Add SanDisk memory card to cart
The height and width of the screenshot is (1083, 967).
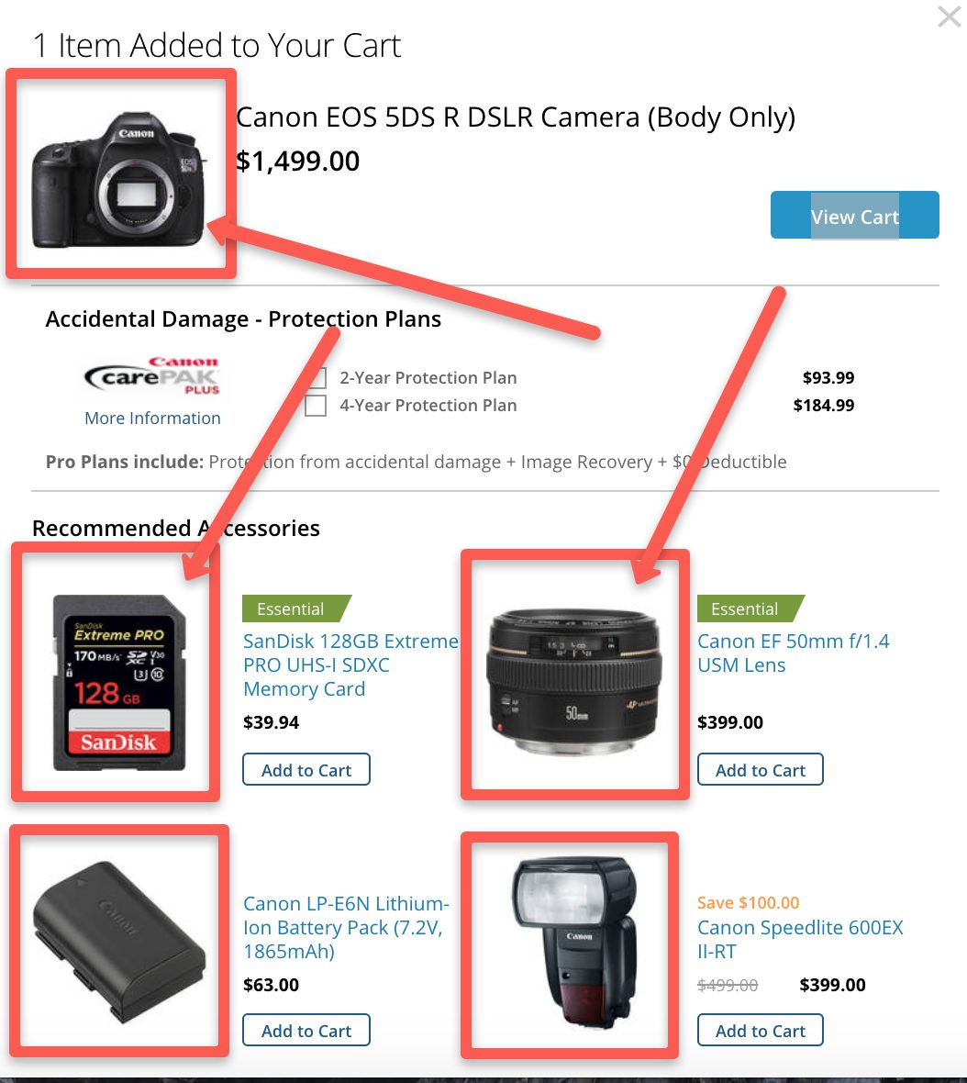pyautogui.click(x=306, y=769)
